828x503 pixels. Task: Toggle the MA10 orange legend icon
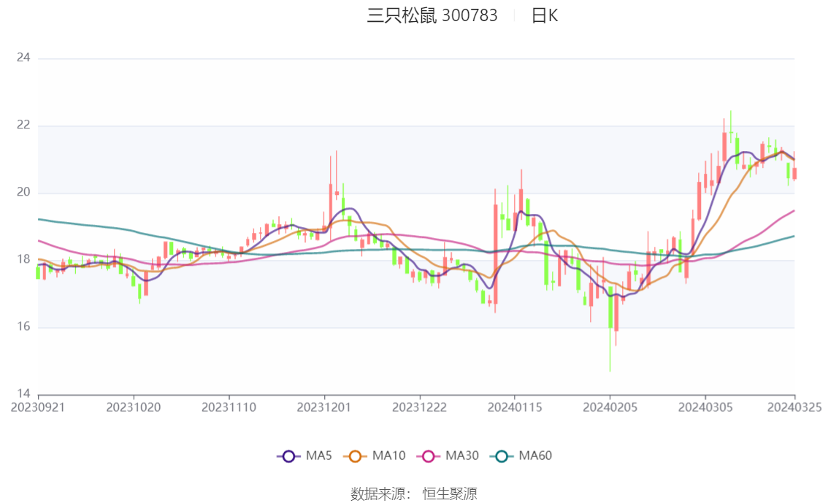click(355, 456)
